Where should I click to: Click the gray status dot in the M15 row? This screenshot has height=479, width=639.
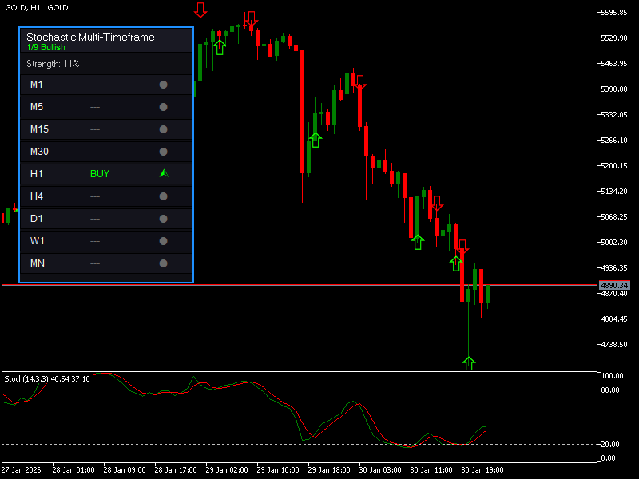click(164, 129)
